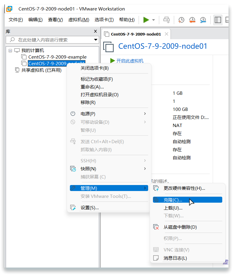Choose 上载(U)... from the submenu
The width and height of the screenshot is (233, 275).
[x=187, y=208]
